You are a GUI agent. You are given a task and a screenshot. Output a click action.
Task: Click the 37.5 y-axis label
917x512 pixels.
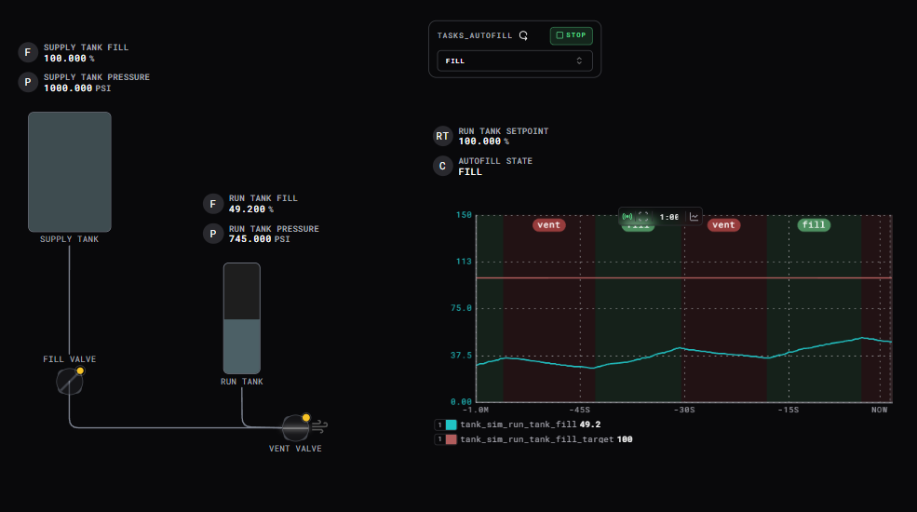pyautogui.click(x=461, y=356)
